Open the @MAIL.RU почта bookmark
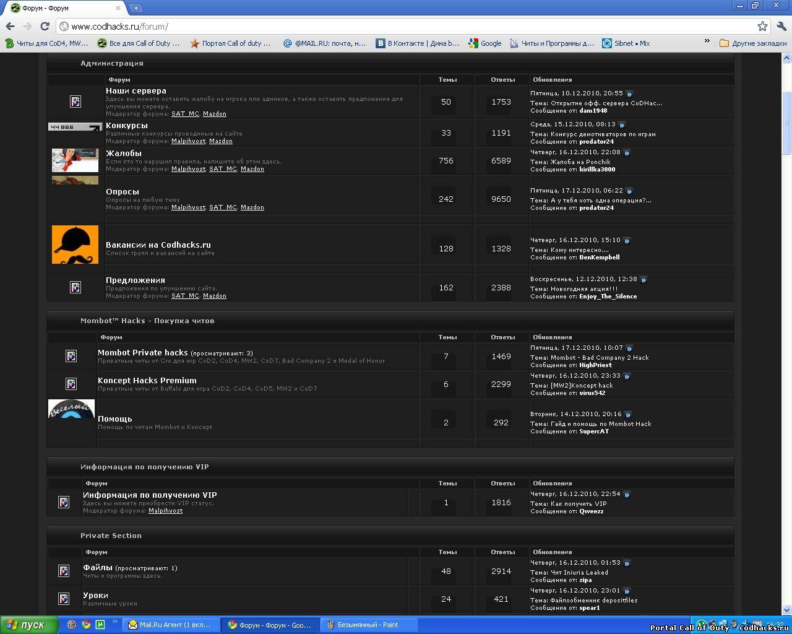Screen dimensions: 792x634 tap(324, 43)
